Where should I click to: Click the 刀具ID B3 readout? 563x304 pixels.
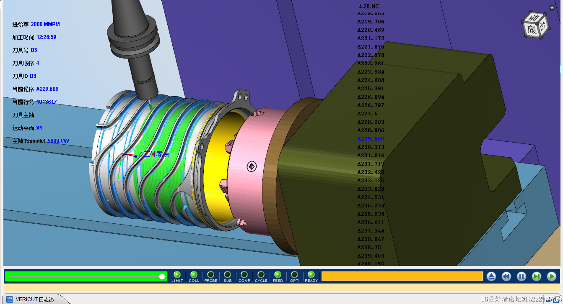24,76
